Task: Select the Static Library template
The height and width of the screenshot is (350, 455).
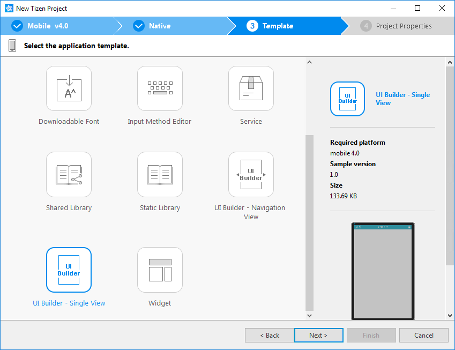Action: [x=159, y=174]
